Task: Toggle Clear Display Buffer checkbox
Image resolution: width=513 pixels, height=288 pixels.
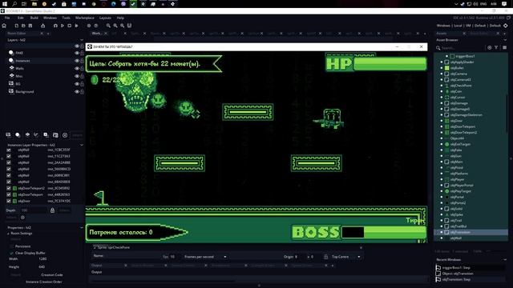Action: [x=12, y=253]
